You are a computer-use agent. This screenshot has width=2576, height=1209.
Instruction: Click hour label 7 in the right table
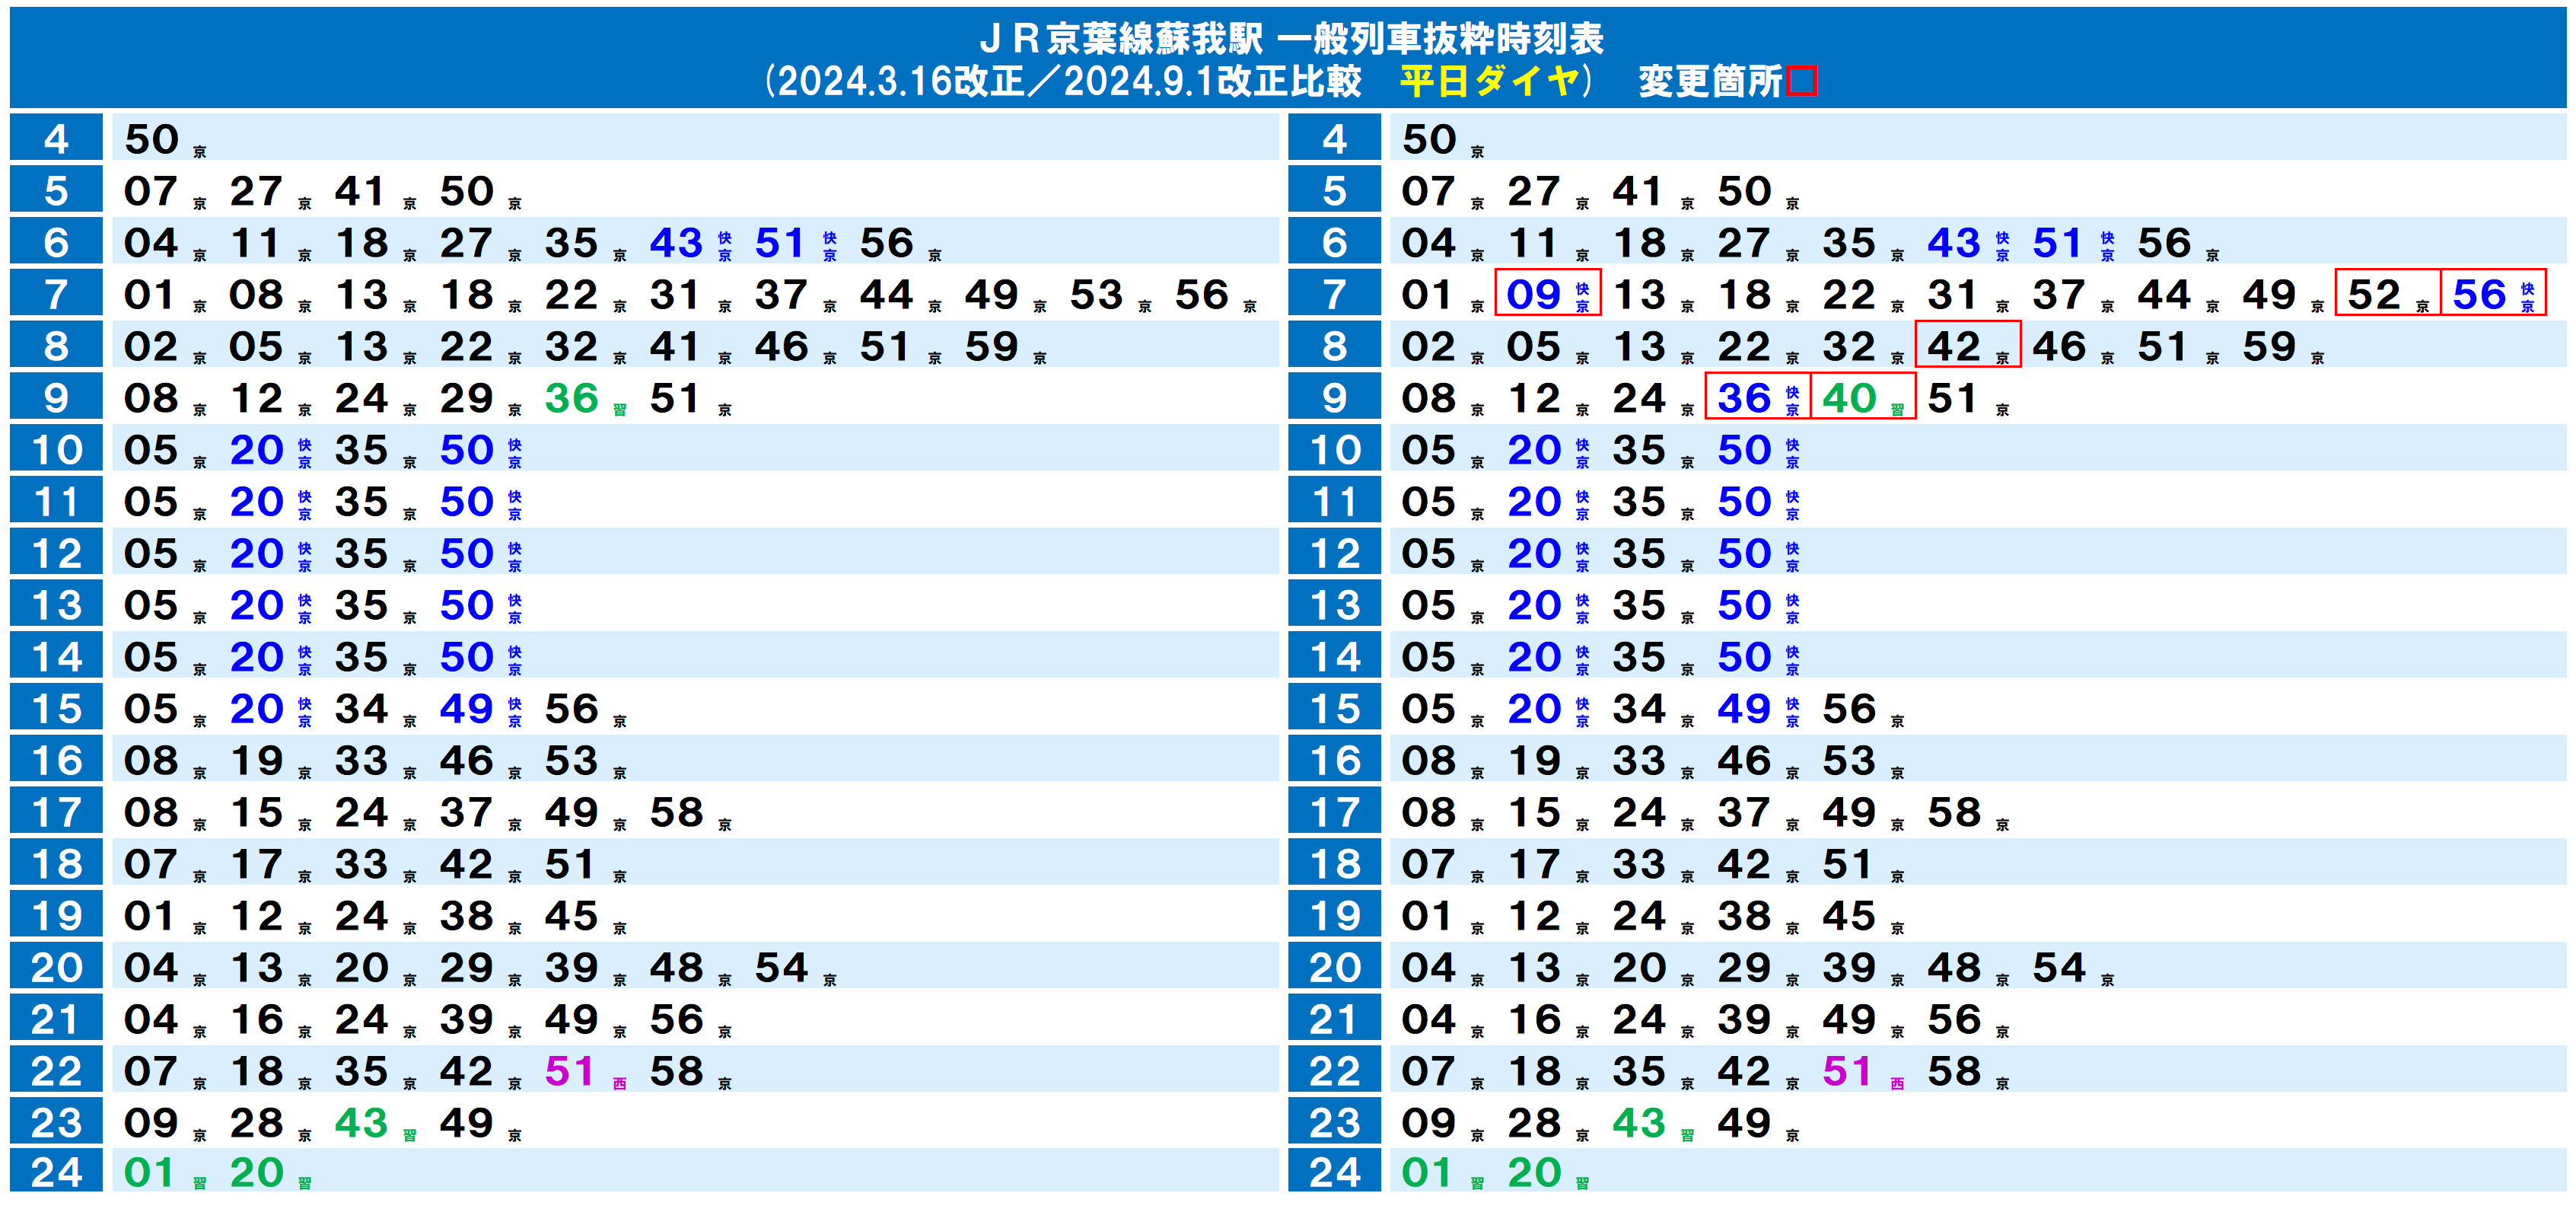1334,293
